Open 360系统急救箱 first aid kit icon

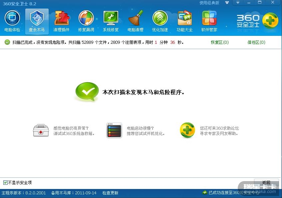(x=41, y=130)
